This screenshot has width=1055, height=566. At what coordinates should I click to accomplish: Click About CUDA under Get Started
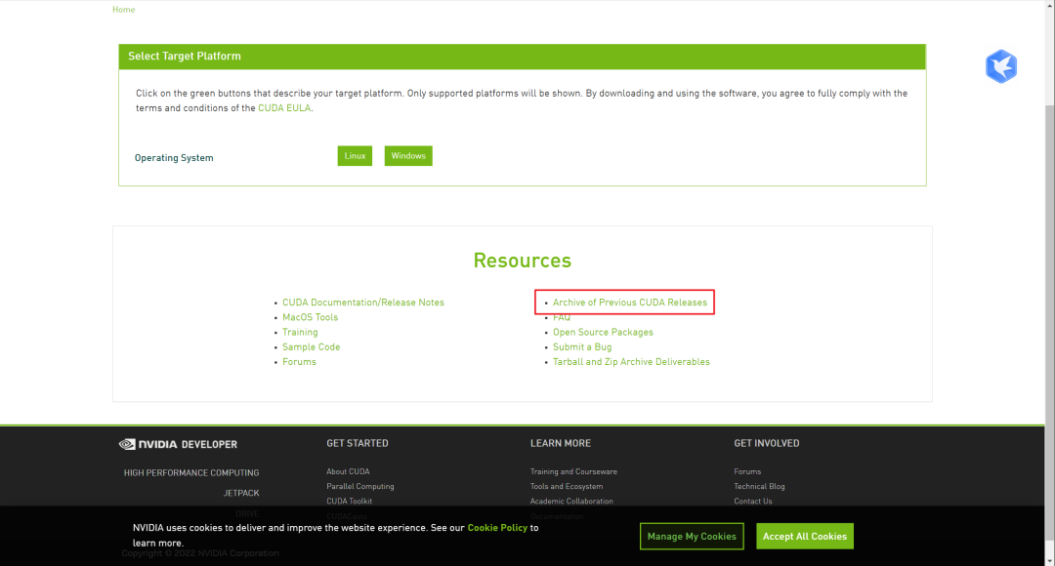point(348,471)
